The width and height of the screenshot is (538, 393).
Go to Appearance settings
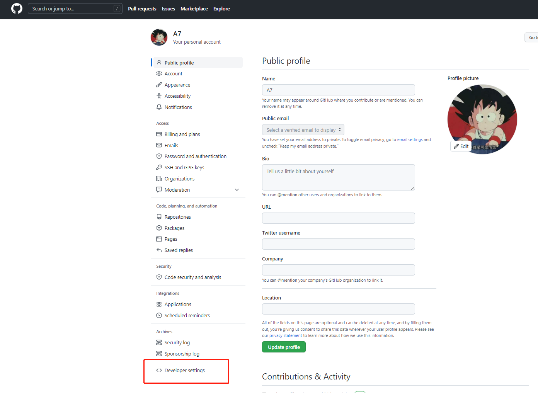[x=177, y=85]
